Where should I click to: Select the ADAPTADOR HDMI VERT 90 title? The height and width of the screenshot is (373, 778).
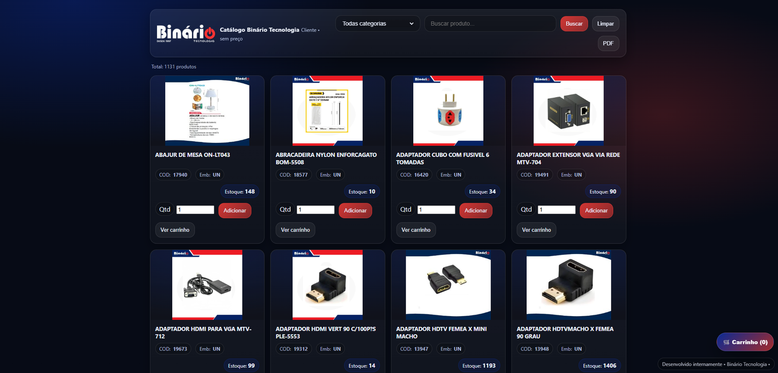326,333
